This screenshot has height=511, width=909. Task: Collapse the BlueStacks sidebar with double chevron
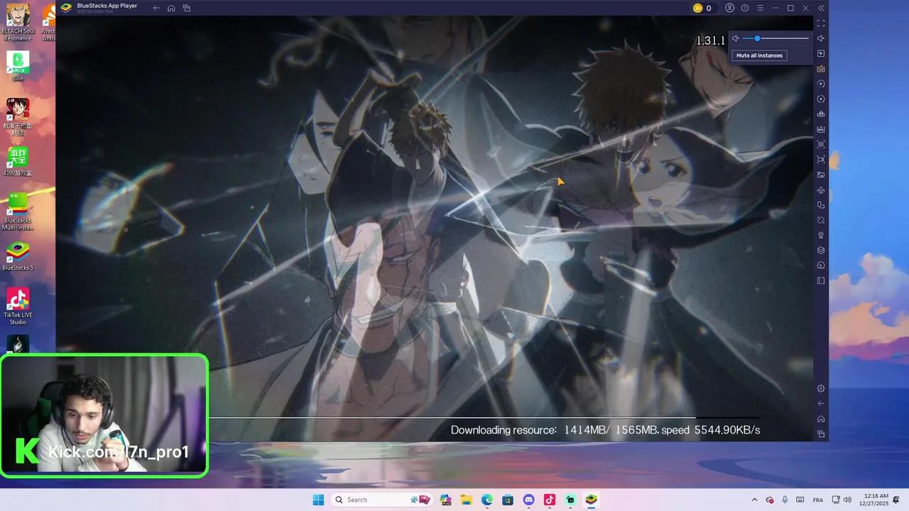[x=821, y=8]
